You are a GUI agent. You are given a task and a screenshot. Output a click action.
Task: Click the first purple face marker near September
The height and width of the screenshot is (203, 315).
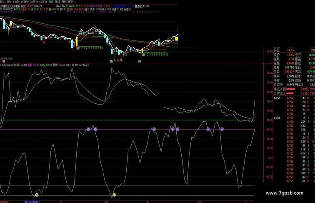click(x=89, y=129)
